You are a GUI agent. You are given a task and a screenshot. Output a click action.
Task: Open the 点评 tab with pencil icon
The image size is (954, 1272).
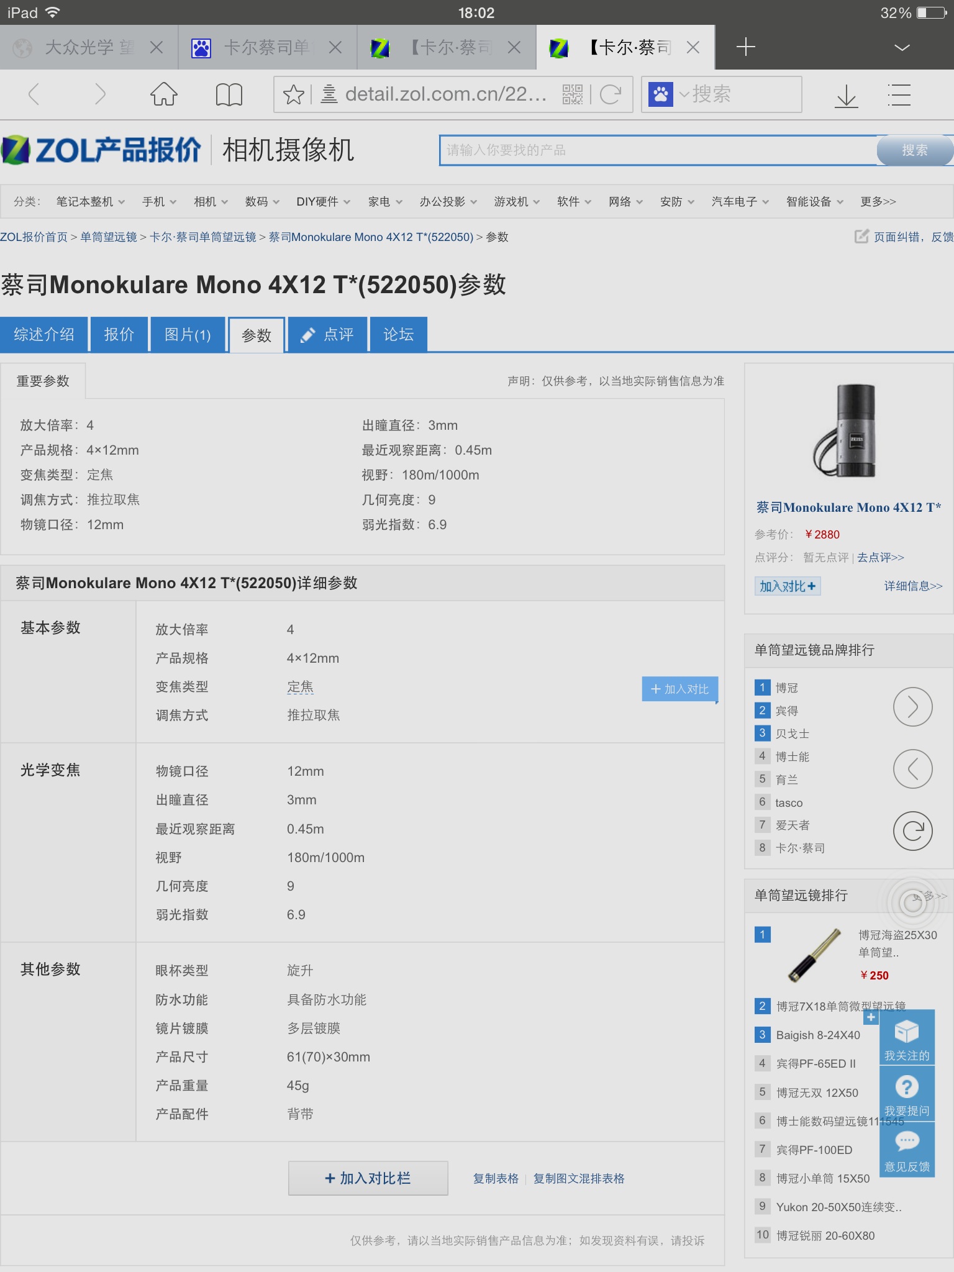327,335
